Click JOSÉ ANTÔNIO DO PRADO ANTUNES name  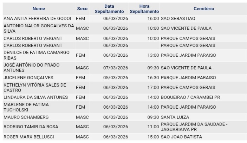[32, 68]
